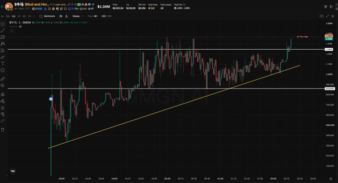
Task: Click the token contract address text
Action: point(24,8)
